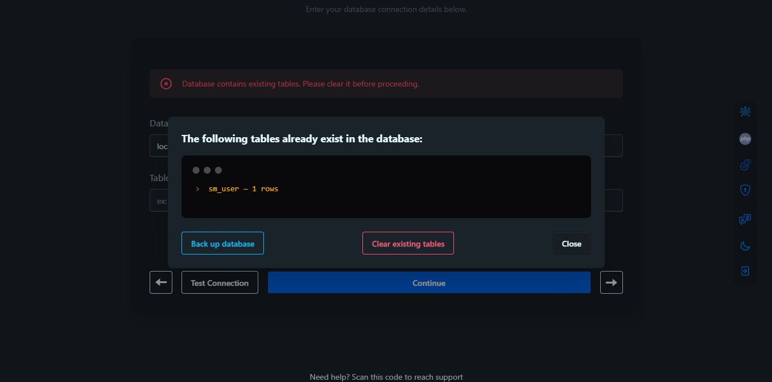The height and width of the screenshot is (382, 772).
Task: Open the system requirements gear icon in sidebar
Action: coord(745,112)
